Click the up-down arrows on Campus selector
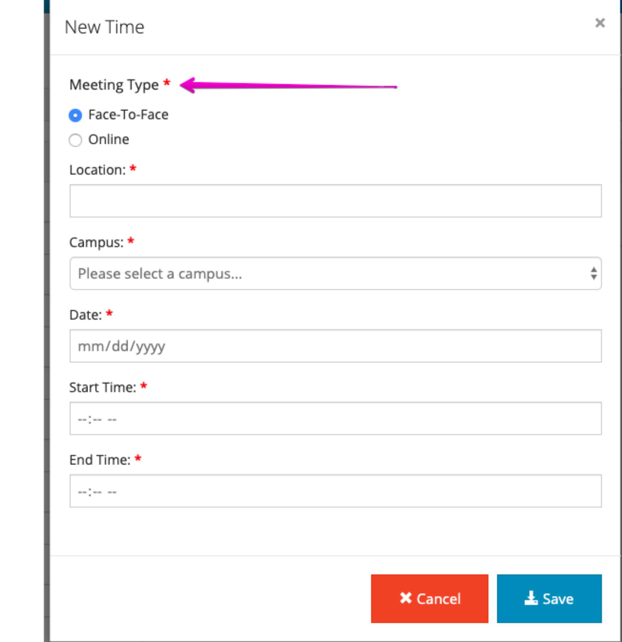Viewport: 622px width, 642px height. pos(593,273)
